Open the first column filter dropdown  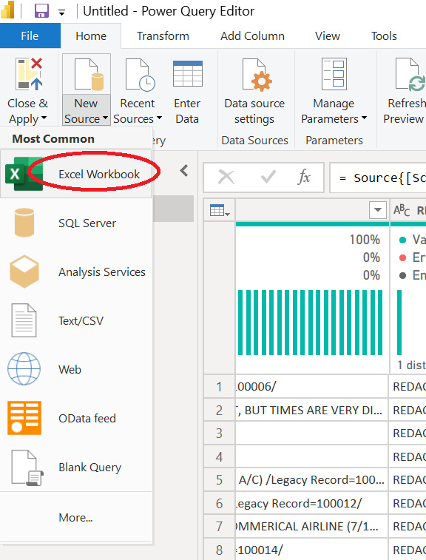[378, 210]
